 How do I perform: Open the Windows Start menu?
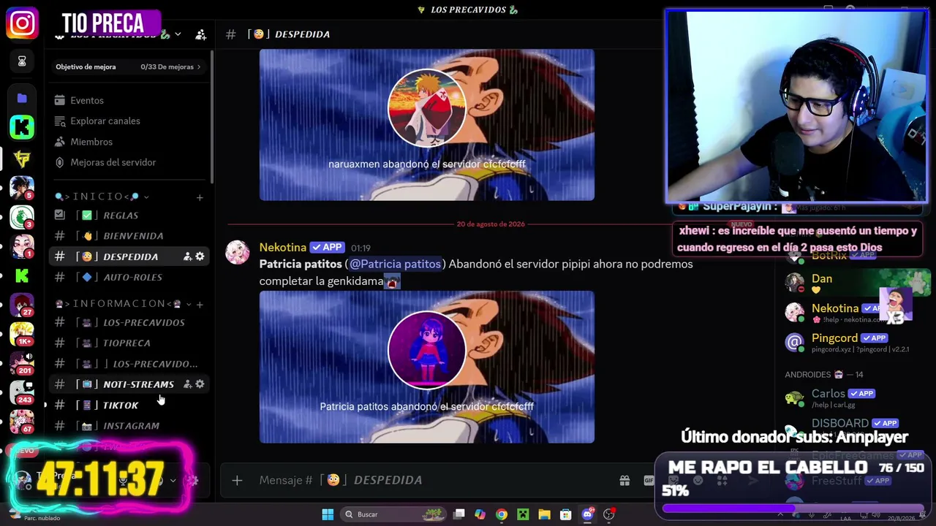tap(328, 514)
